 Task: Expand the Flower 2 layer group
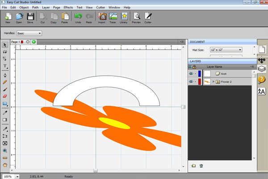[213, 82]
